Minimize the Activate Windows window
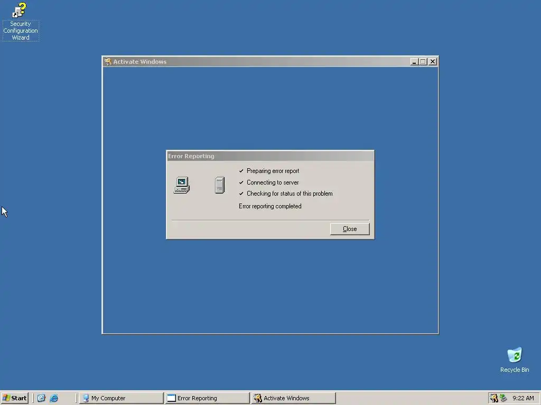The width and height of the screenshot is (541, 405). (414, 62)
